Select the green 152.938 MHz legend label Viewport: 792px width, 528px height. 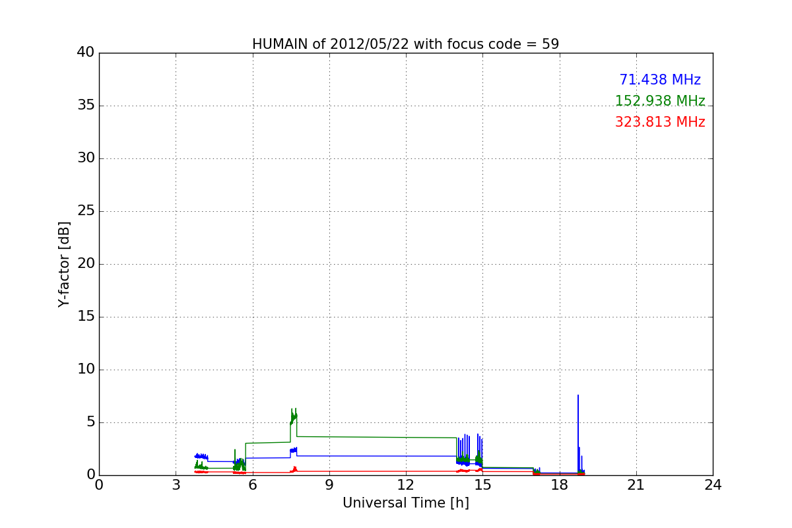coord(660,101)
